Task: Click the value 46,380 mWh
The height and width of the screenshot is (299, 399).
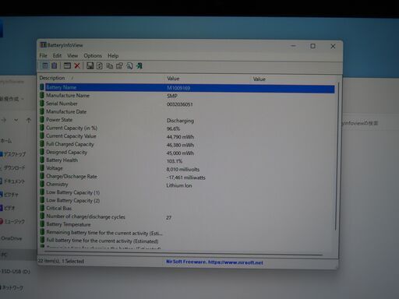Action: [180, 145]
